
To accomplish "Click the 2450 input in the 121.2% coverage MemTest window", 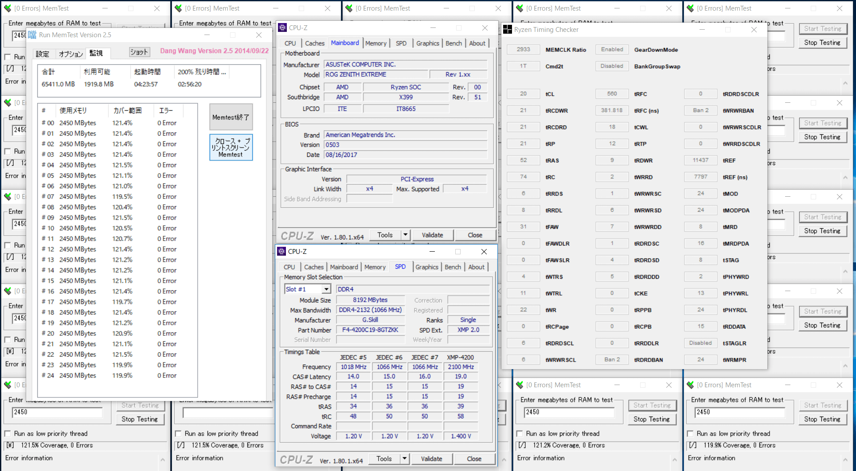I will [569, 412].
